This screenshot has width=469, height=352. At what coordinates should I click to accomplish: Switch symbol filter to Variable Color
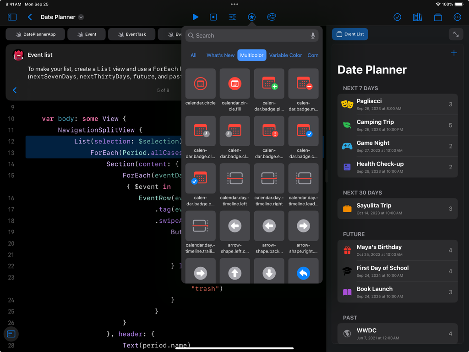285,55
